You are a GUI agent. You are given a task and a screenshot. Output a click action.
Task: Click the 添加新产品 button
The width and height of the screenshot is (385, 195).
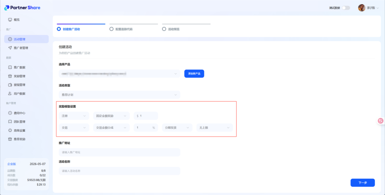click(194, 73)
